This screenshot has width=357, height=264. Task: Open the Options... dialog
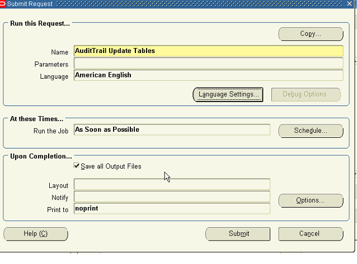click(311, 200)
